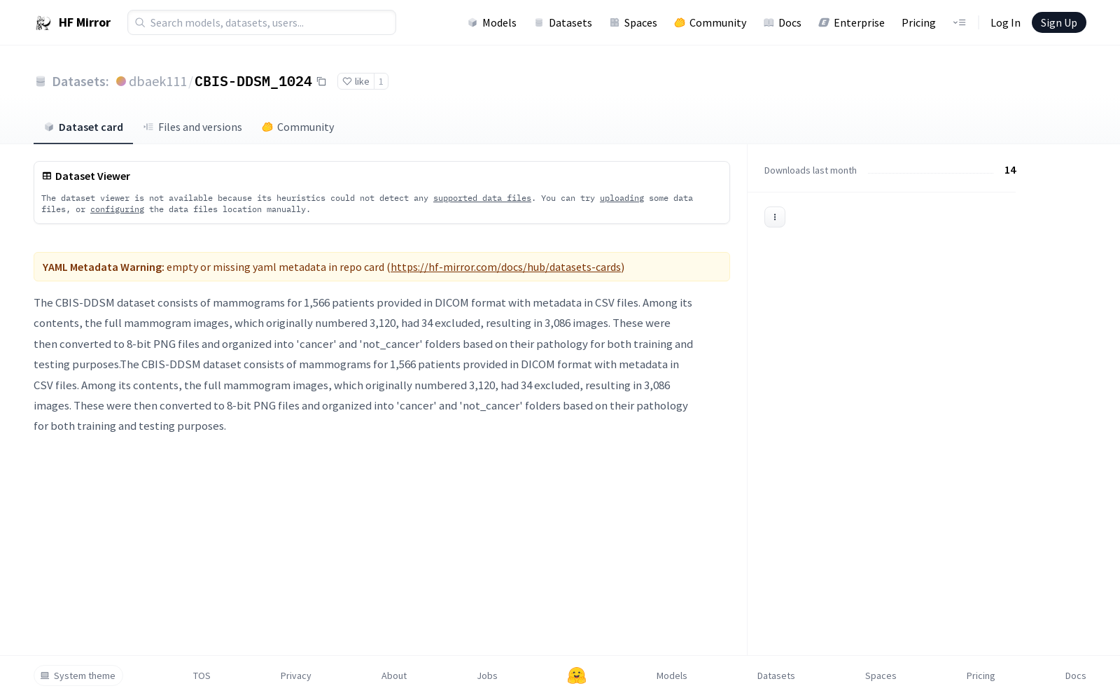Click the Log In link
1120x700 pixels.
click(x=1005, y=22)
